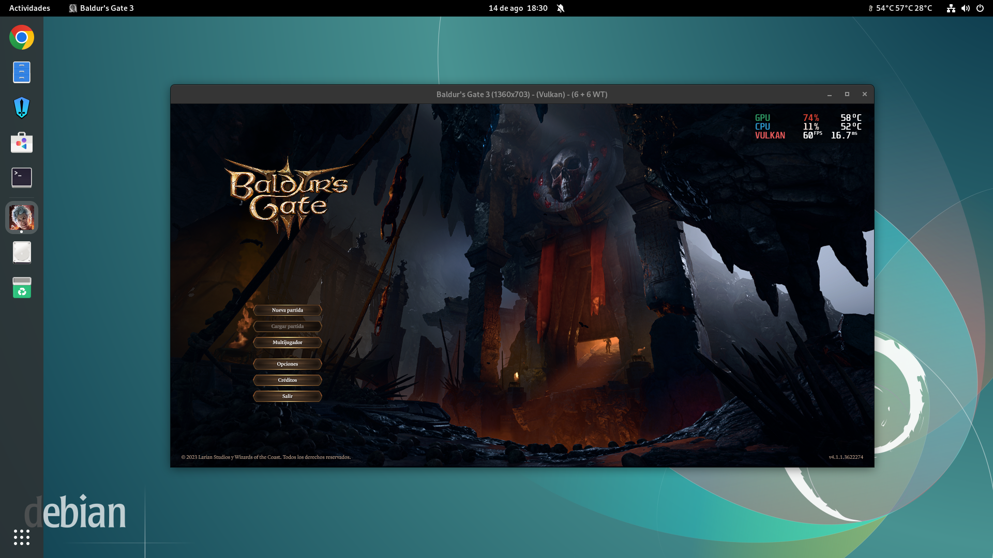Image resolution: width=993 pixels, height=558 pixels.
Task: Open the Actividades overview
Action: (29, 8)
